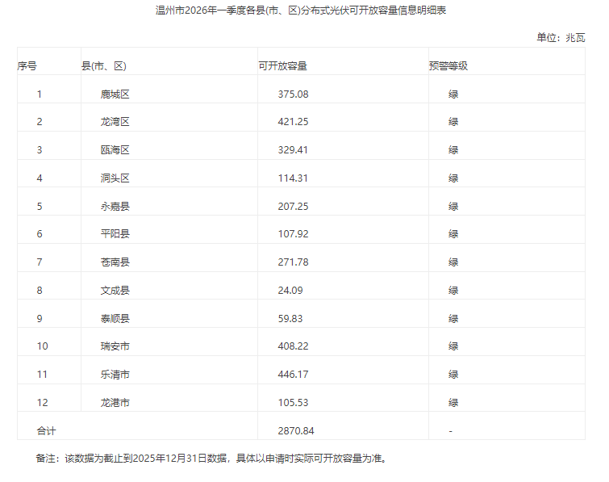Viewport: 609px width, 482px height.
Task: Click the 408.22 capacity for 瑞安市
Action: [x=293, y=346]
